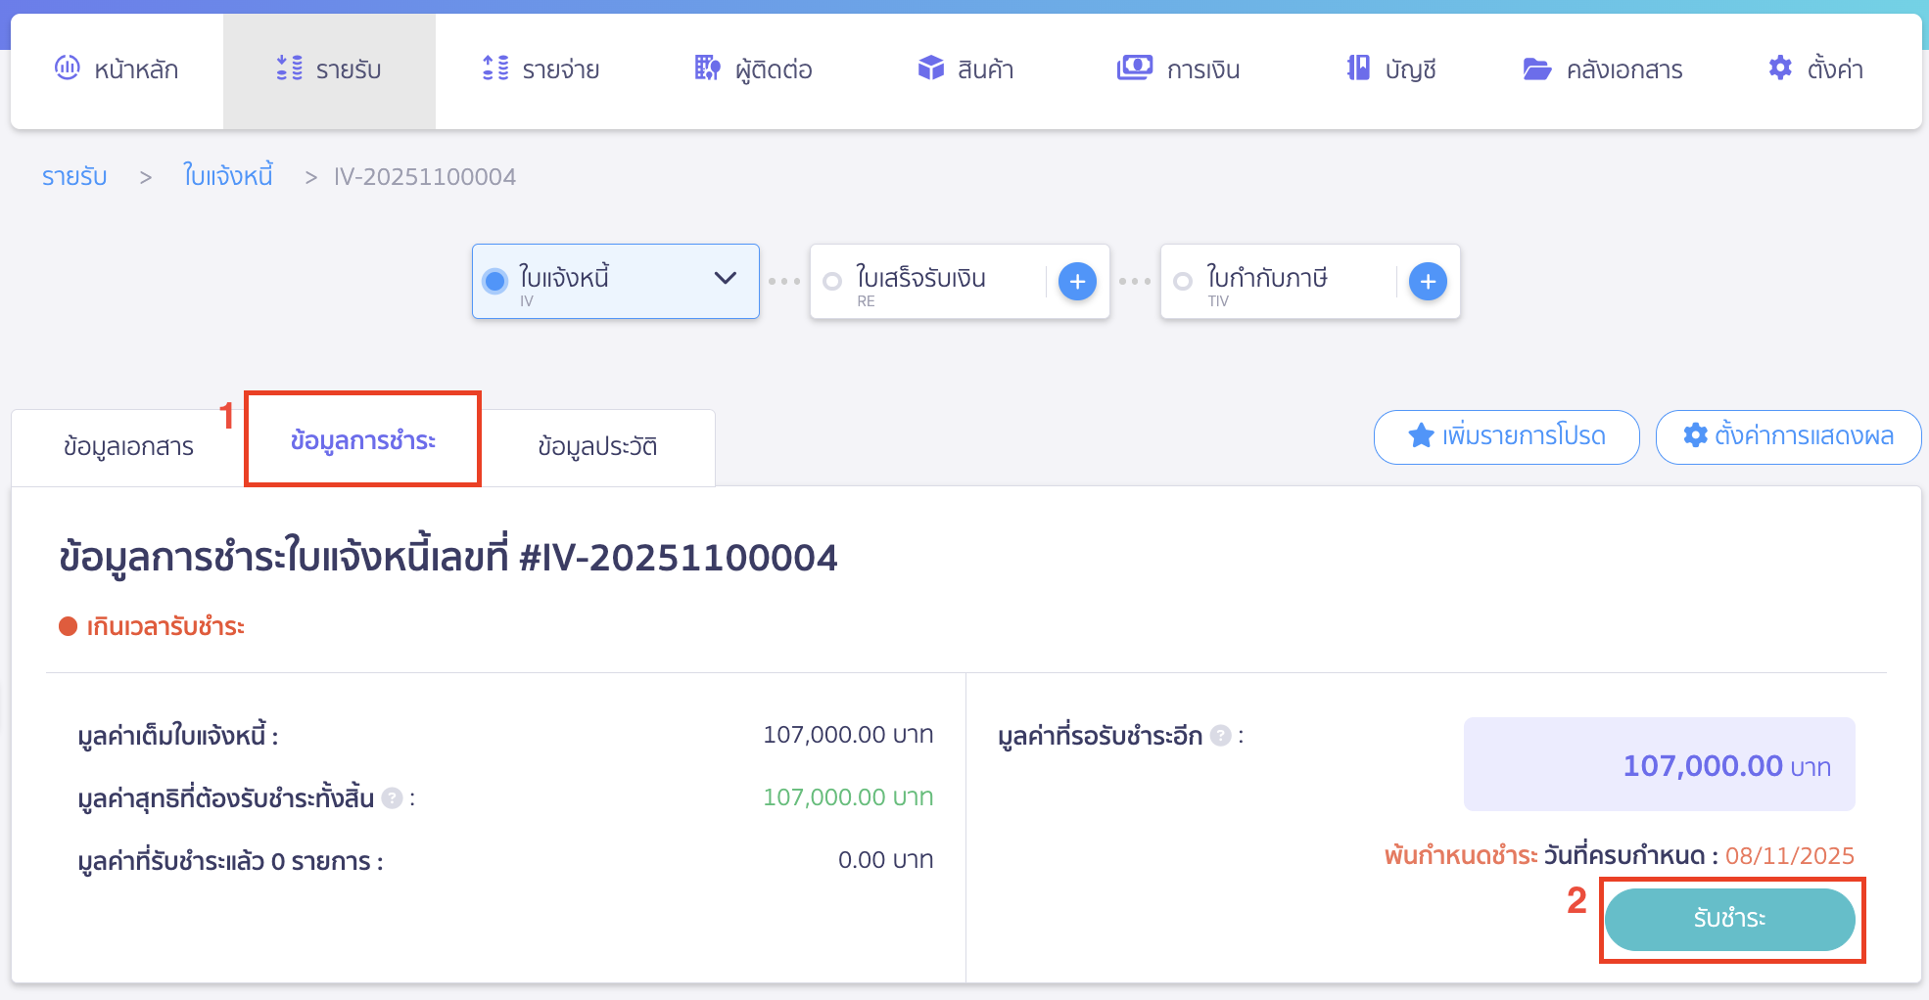The image size is (1929, 1000).
Task: Click the เพิ่มรายการโปรด favorite button
Action: 1506,436
